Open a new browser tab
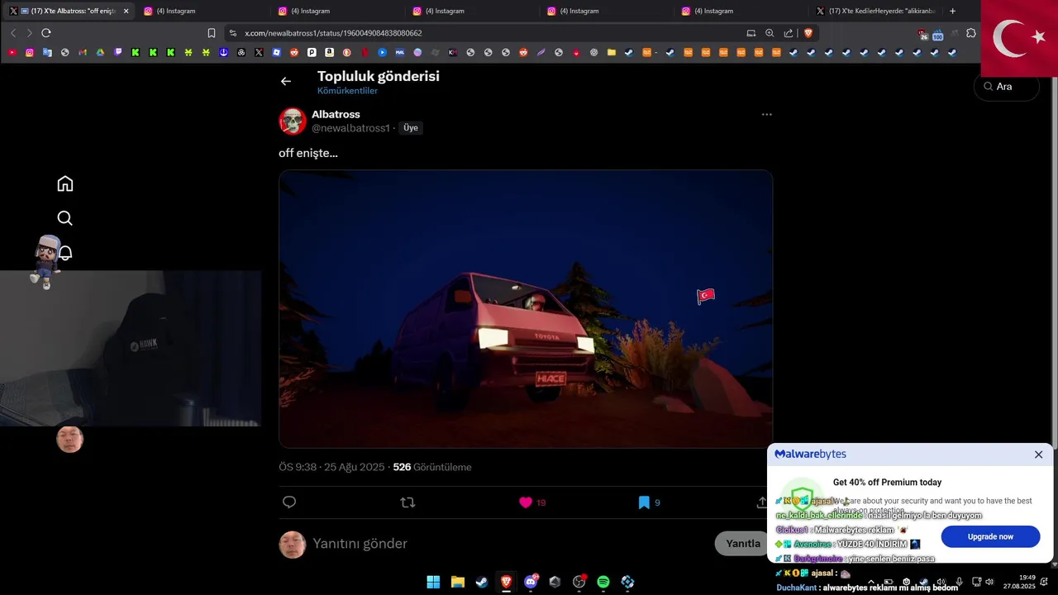 [x=953, y=11]
